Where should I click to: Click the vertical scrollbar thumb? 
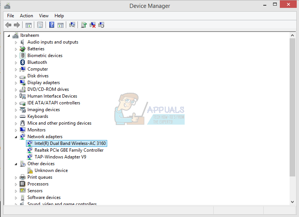[x=292, y=107]
